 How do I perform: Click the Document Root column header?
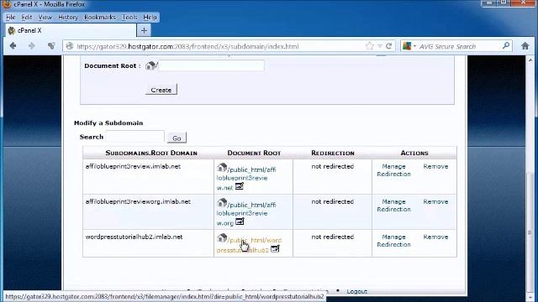click(254, 153)
